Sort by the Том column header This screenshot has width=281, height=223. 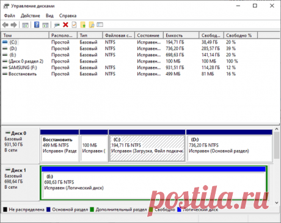[x=25, y=36]
